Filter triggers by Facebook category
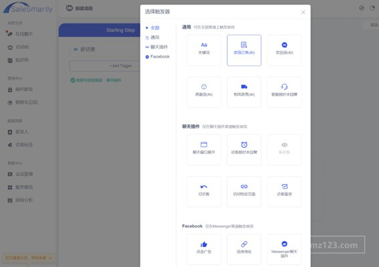This screenshot has width=379, height=267. pos(158,57)
